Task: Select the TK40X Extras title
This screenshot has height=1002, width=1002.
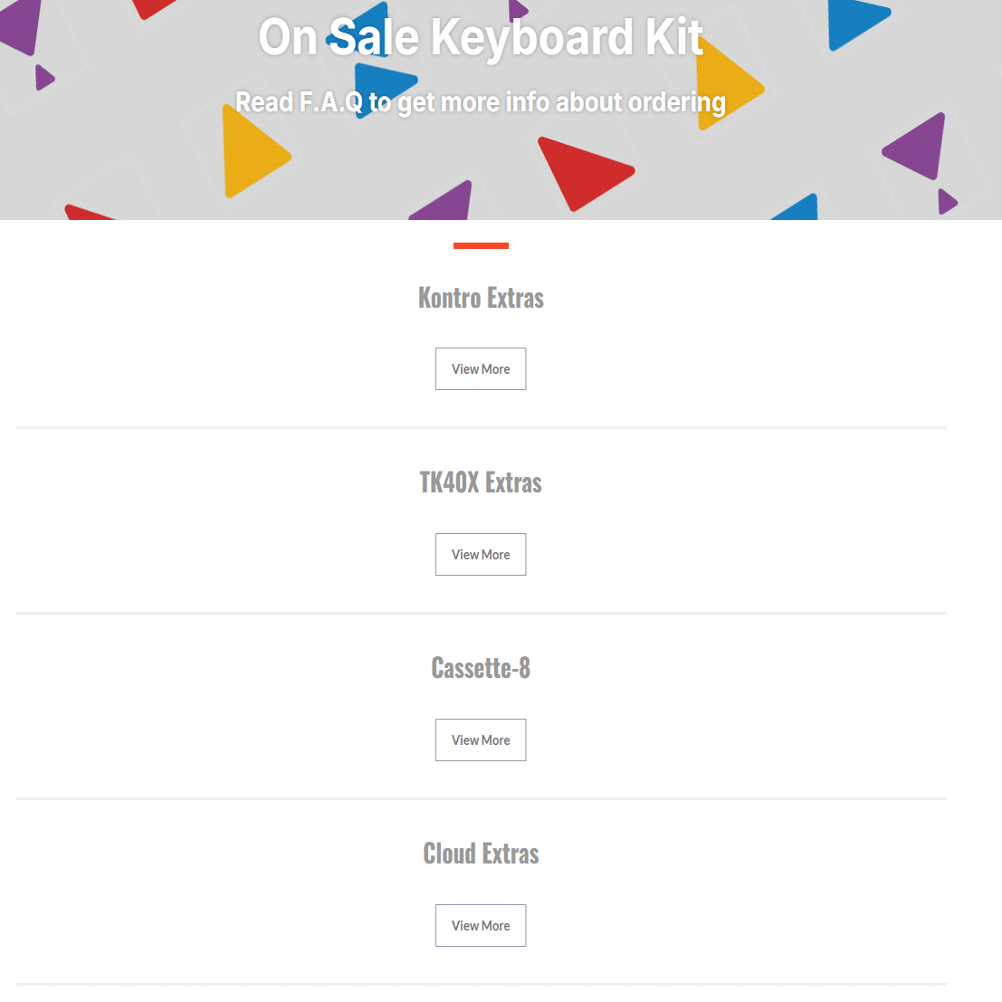Action: (481, 482)
